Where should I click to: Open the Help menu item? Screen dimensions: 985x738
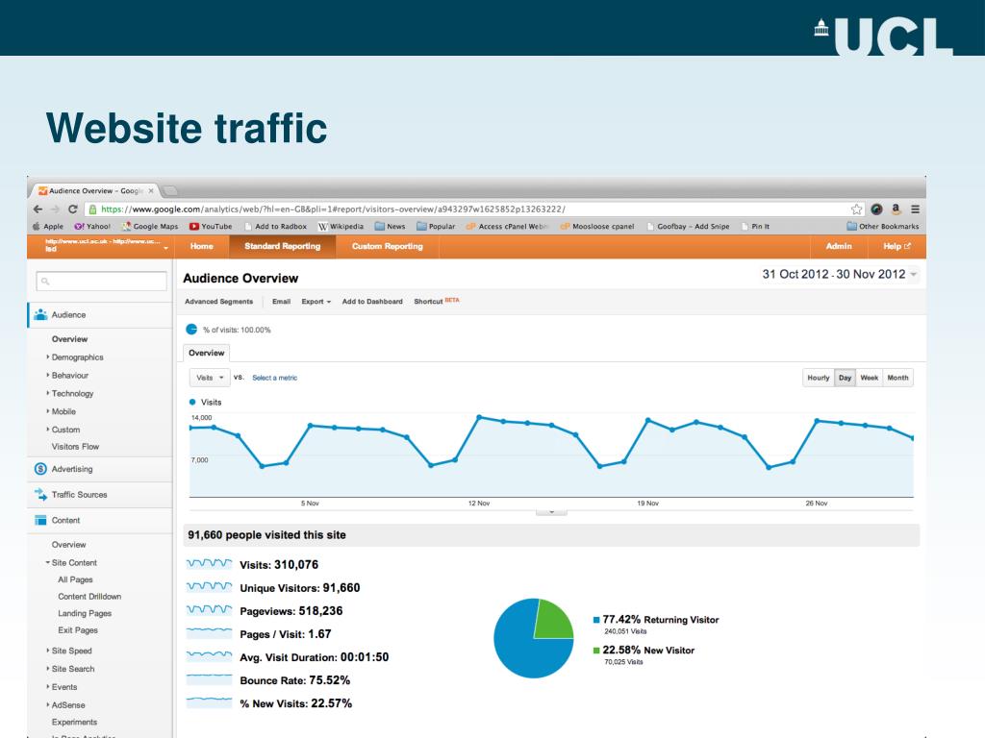click(897, 246)
